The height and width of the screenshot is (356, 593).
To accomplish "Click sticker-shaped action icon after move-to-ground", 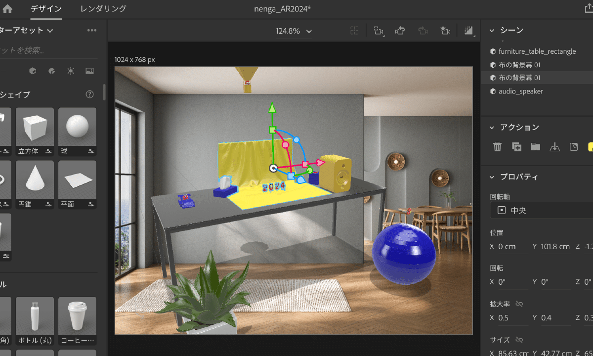I will (x=574, y=147).
